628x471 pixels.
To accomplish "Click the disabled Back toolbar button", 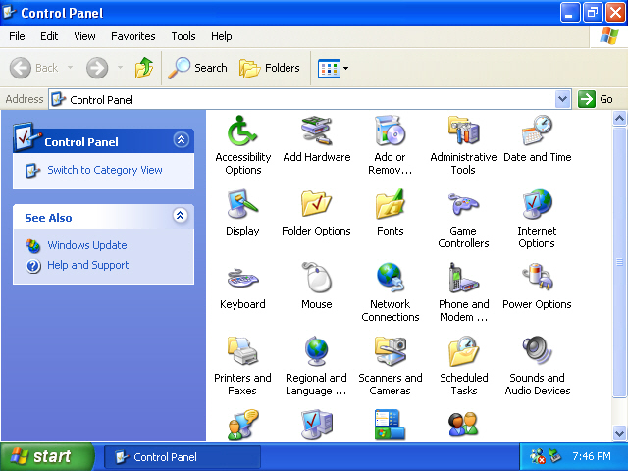I will [x=34, y=68].
